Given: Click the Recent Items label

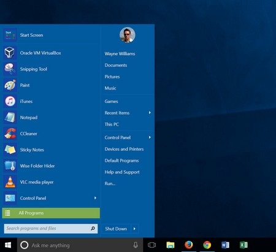Looking at the screenshot, I should [117, 113].
